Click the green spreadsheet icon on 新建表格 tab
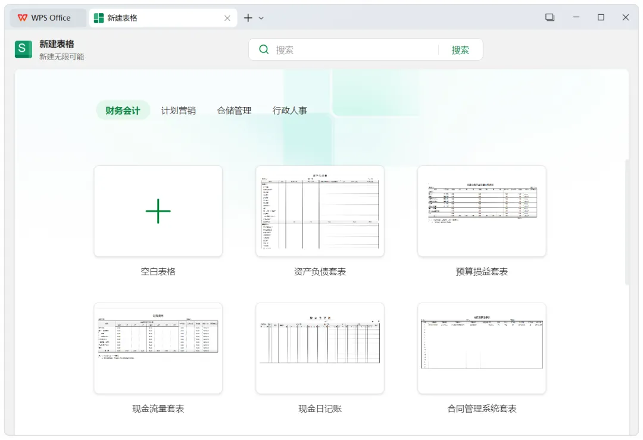 click(x=99, y=18)
